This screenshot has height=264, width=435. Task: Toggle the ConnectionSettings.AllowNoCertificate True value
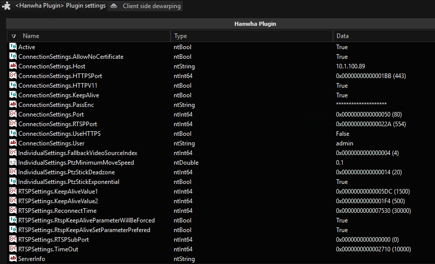click(x=342, y=57)
